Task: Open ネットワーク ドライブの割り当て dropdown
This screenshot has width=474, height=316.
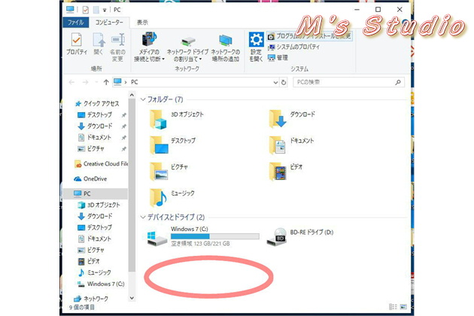Action: pos(187,48)
